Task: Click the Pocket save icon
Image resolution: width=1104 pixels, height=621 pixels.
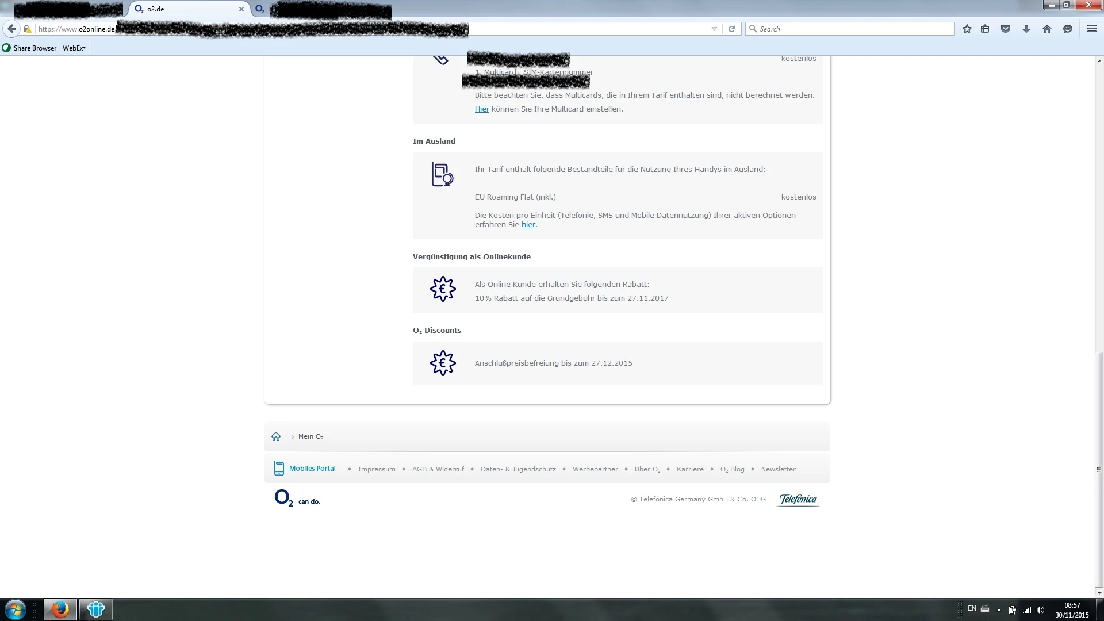Action: 1006,29
